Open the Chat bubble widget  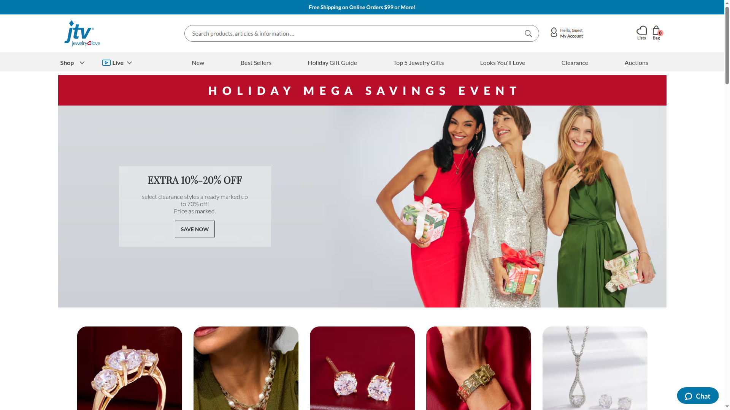tap(697, 396)
